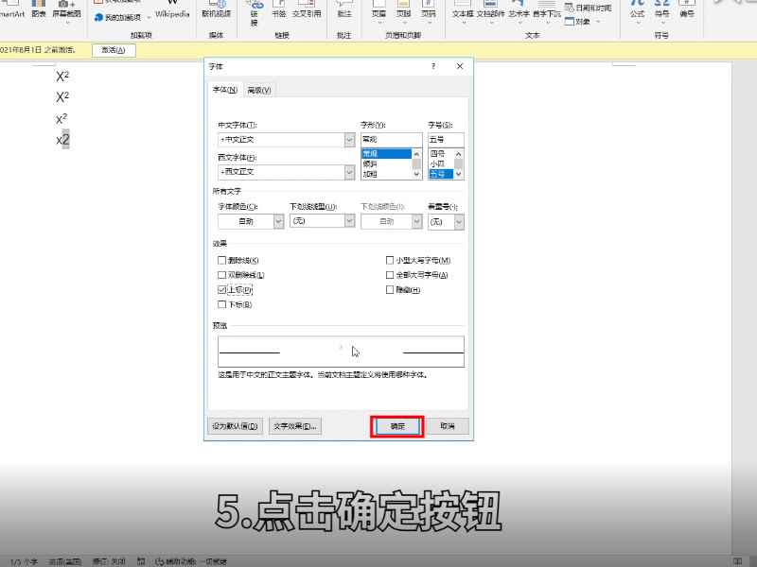This screenshot has height=567, width=757.
Task: Select 四号 in the font size list
Action: 438,154
